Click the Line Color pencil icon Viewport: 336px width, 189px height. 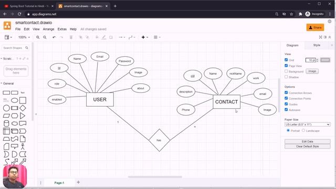[x=104, y=37]
